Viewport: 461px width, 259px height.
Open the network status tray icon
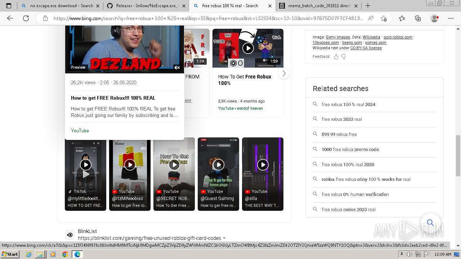pyautogui.click(x=418, y=254)
